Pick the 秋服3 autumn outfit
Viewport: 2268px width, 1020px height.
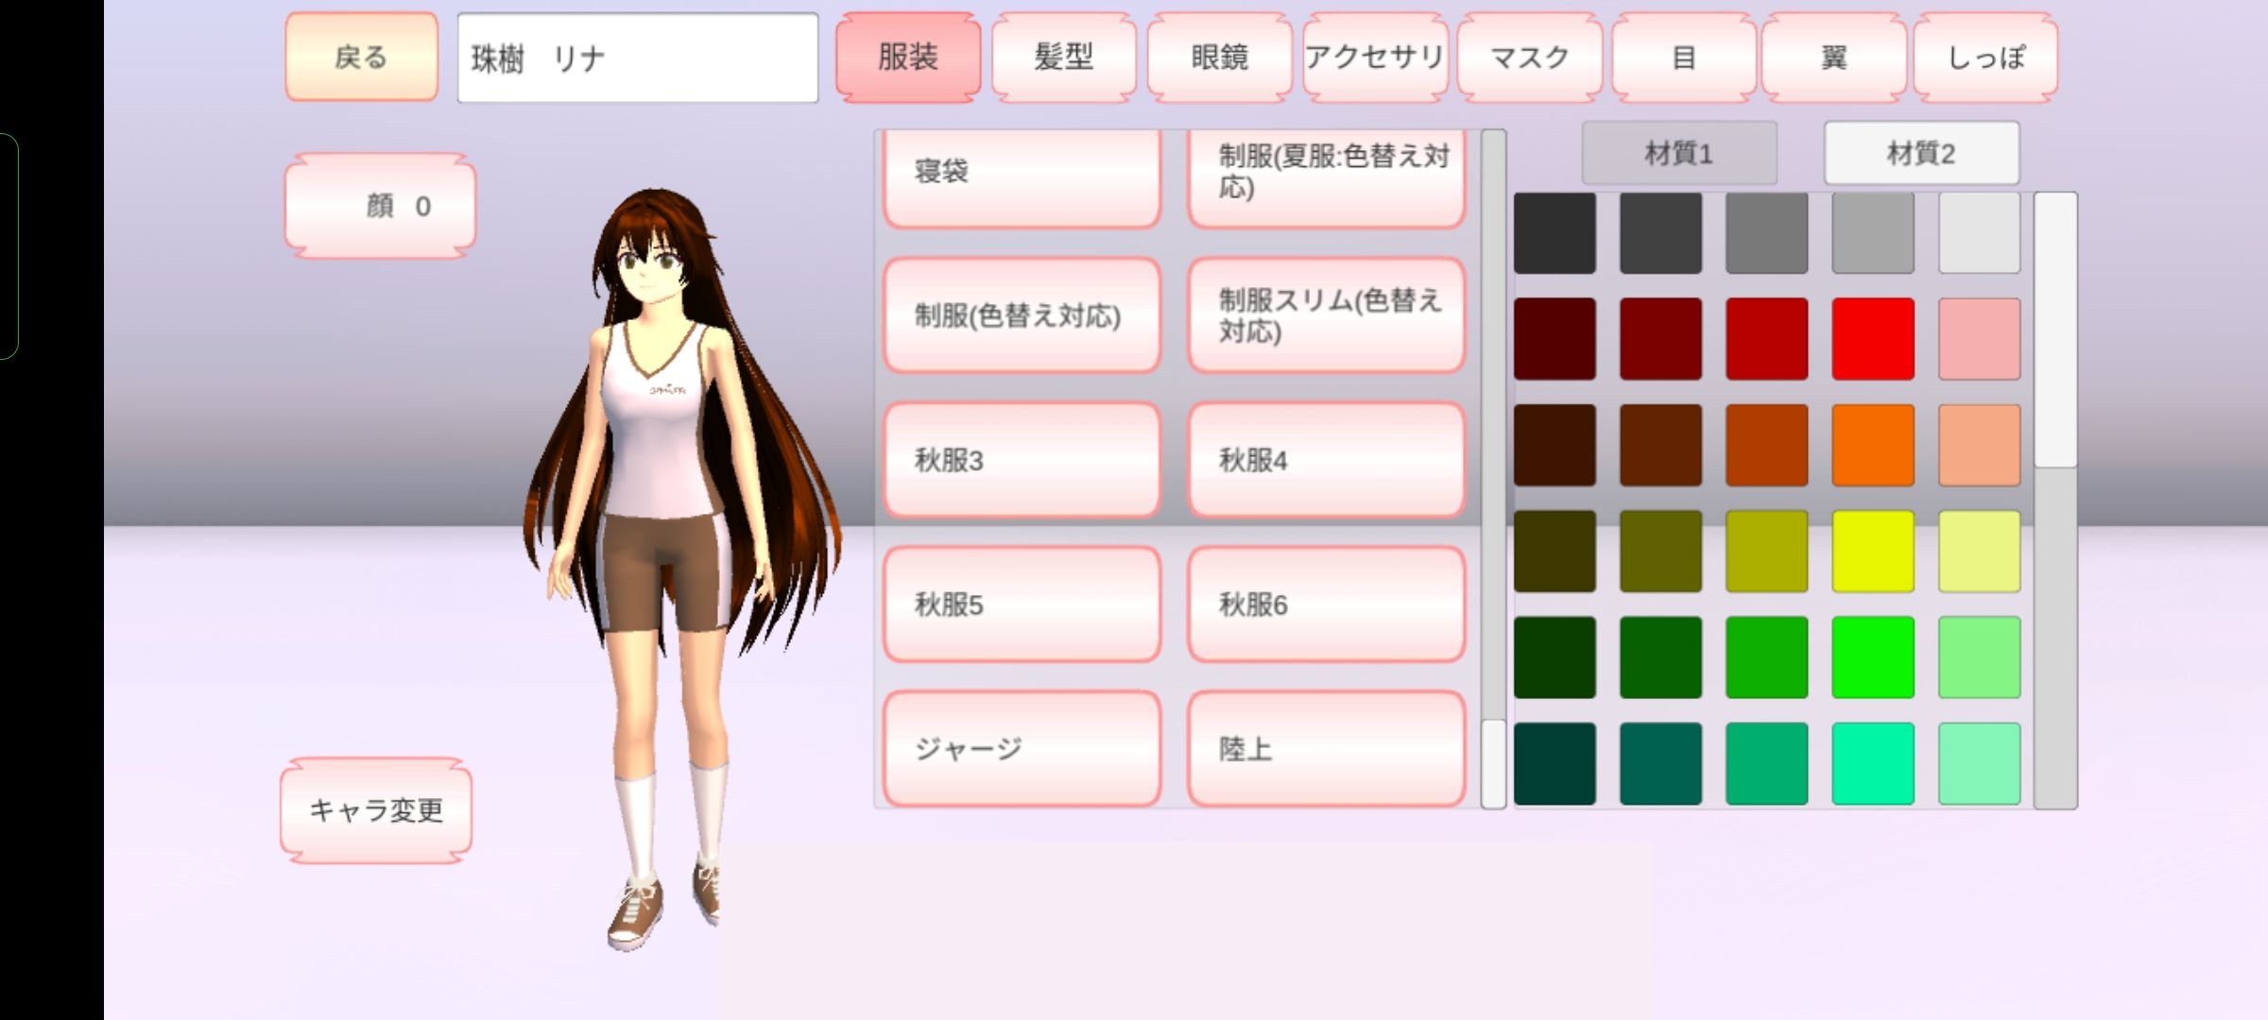click(x=1022, y=460)
